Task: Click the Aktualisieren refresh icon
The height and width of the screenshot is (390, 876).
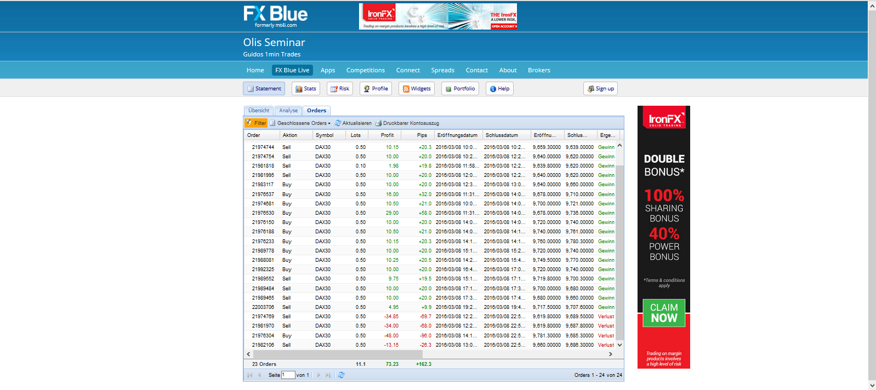Action: click(x=338, y=123)
